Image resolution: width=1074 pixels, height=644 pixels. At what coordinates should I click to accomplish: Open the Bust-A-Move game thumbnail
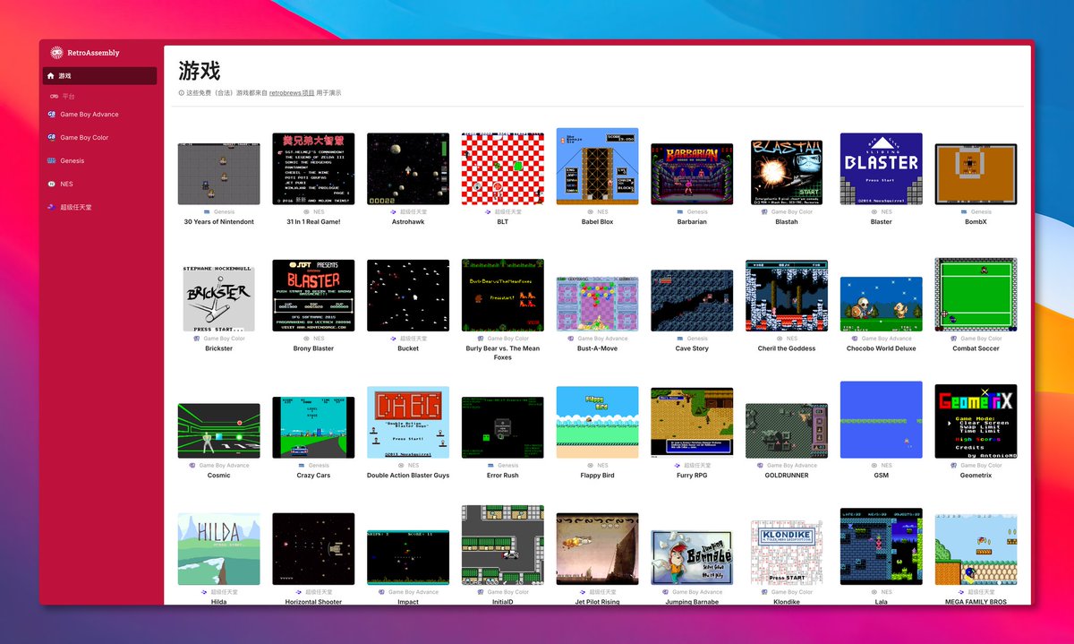[x=597, y=304]
